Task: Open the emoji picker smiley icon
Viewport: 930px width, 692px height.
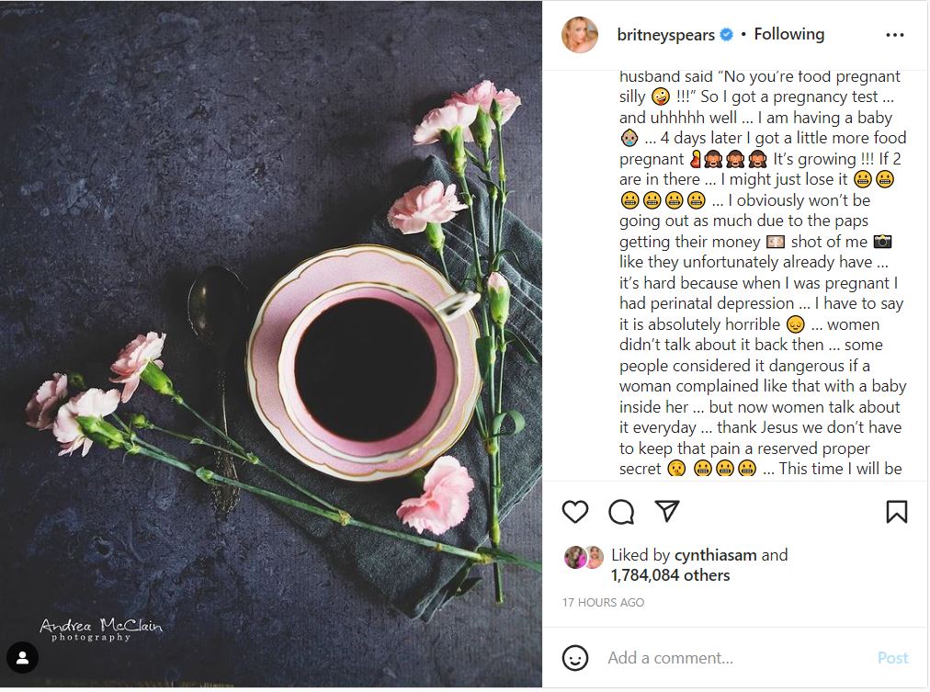Action: pos(575,658)
